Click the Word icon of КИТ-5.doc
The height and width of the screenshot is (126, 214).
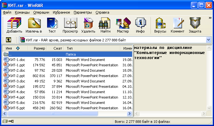click(6, 102)
